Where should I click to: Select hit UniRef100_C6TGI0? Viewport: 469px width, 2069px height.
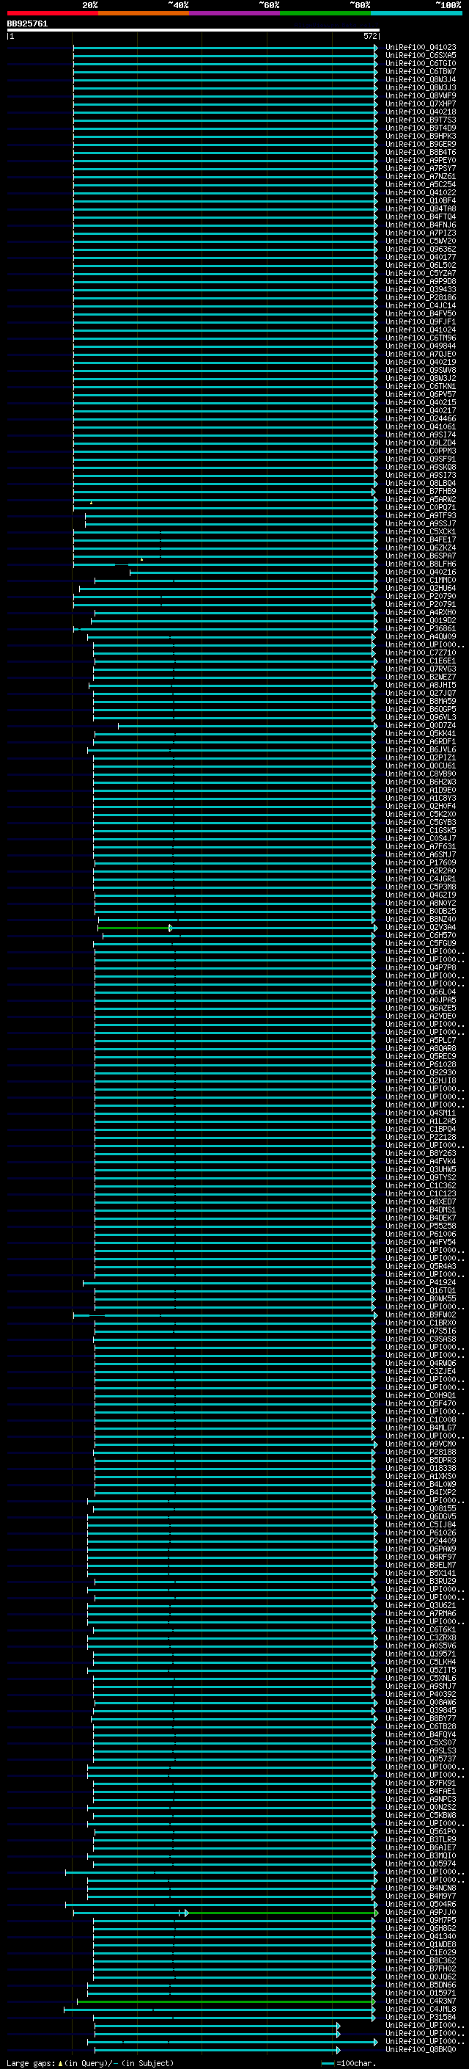point(421,63)
